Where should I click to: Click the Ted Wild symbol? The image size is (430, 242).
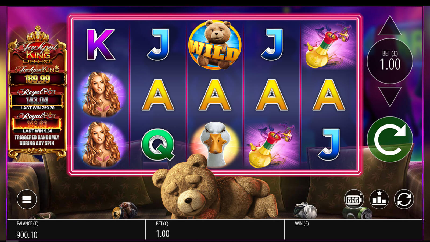[215, 45]
